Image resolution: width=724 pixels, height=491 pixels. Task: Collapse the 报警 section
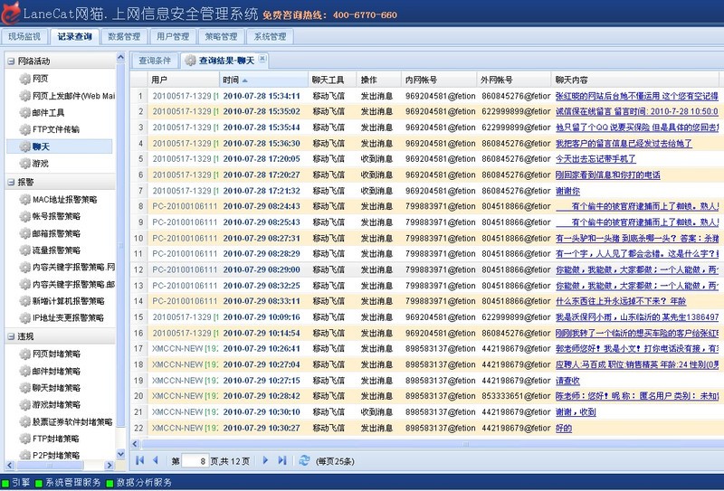pos(11,181)
